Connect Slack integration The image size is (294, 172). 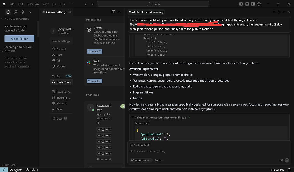tap(95, 81)
